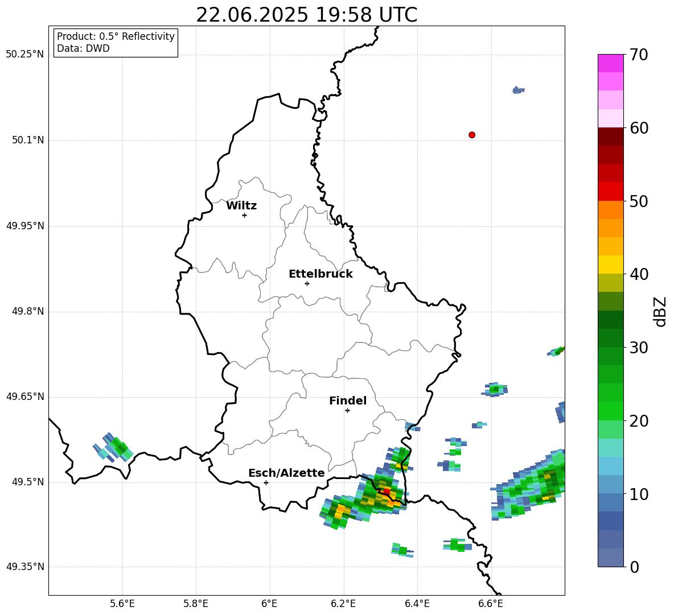Click the Esch/Alzette station cross marker

click(x=266, y=482)
